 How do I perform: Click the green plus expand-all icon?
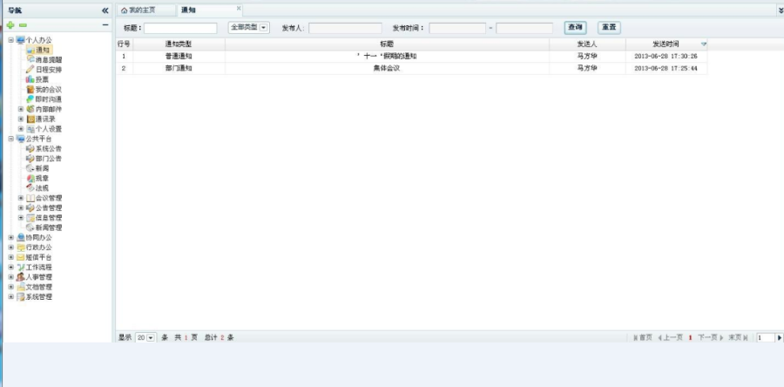pos(10,25)
